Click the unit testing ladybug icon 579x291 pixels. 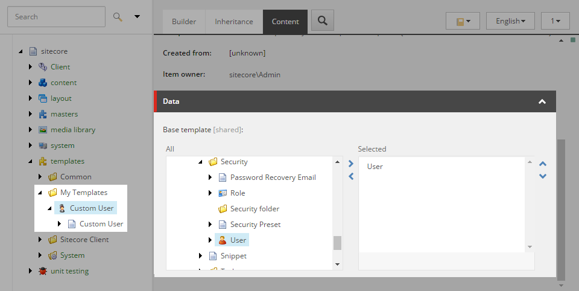point(43,271)
